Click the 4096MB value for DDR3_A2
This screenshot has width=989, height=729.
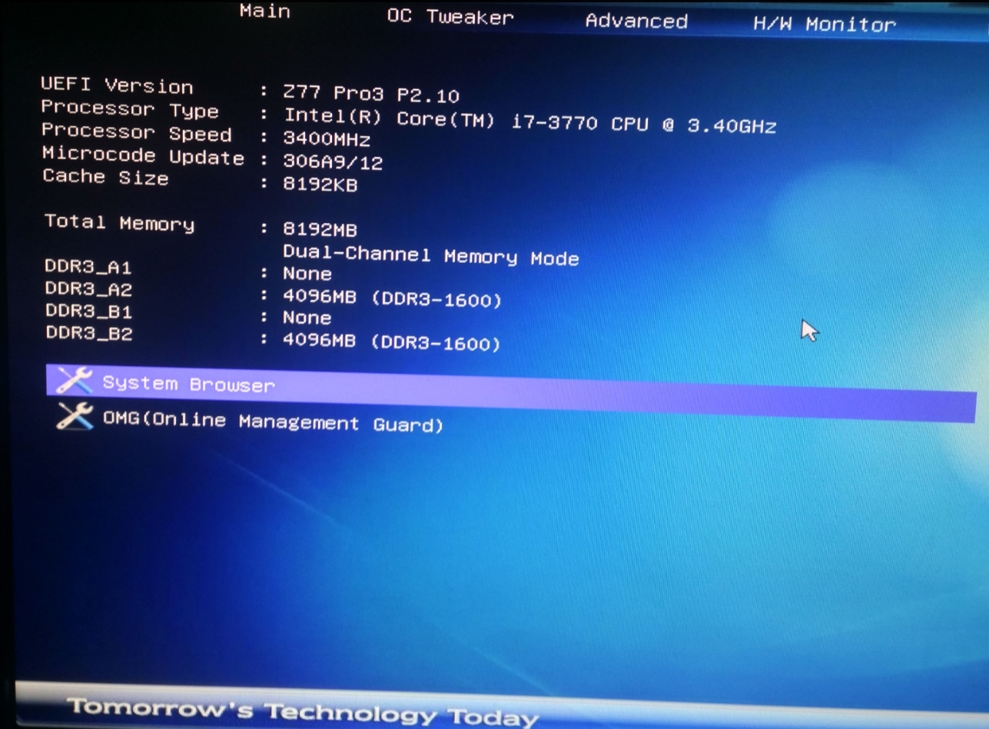click(x=392, y=298)
